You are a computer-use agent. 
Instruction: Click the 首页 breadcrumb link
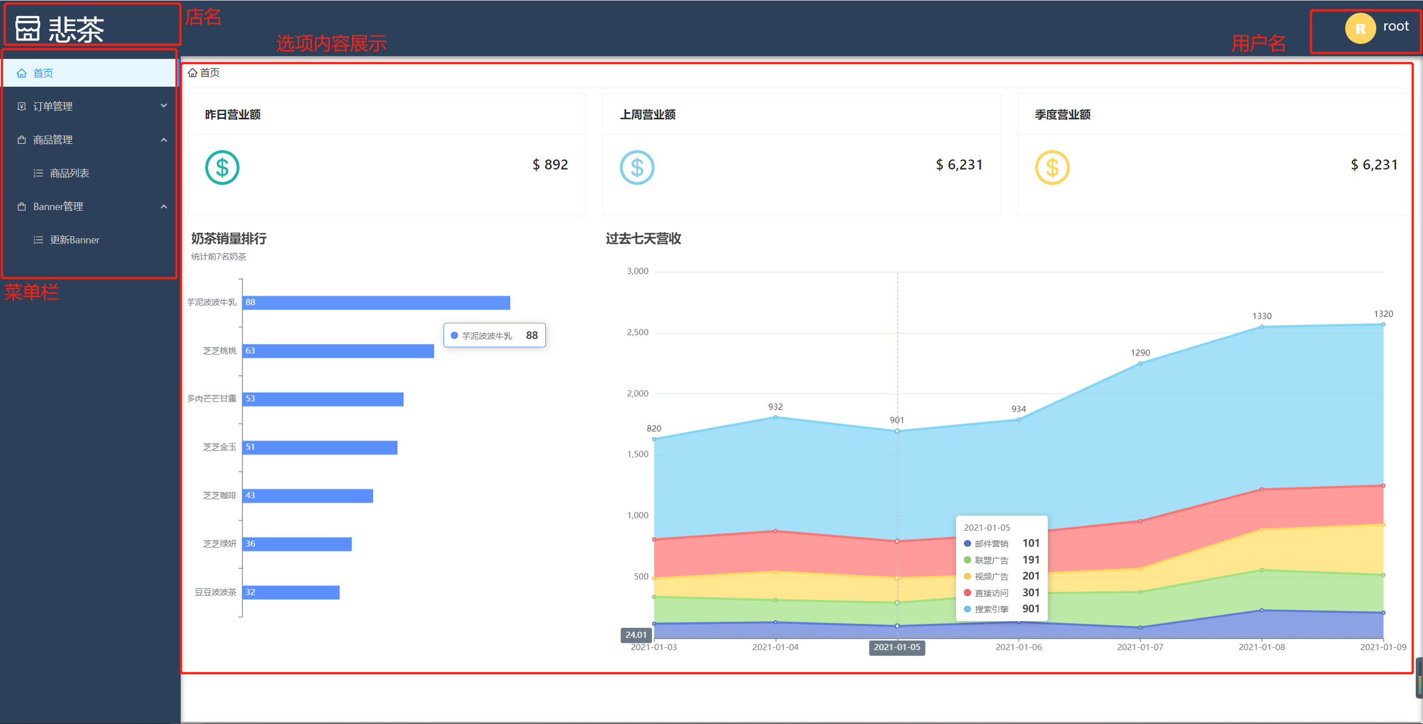click(x=210, y=73)
